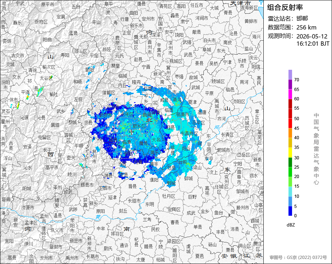This screenshot has height=264, width=332.
Task: Click the 观测时间 label
Action: 280,36
